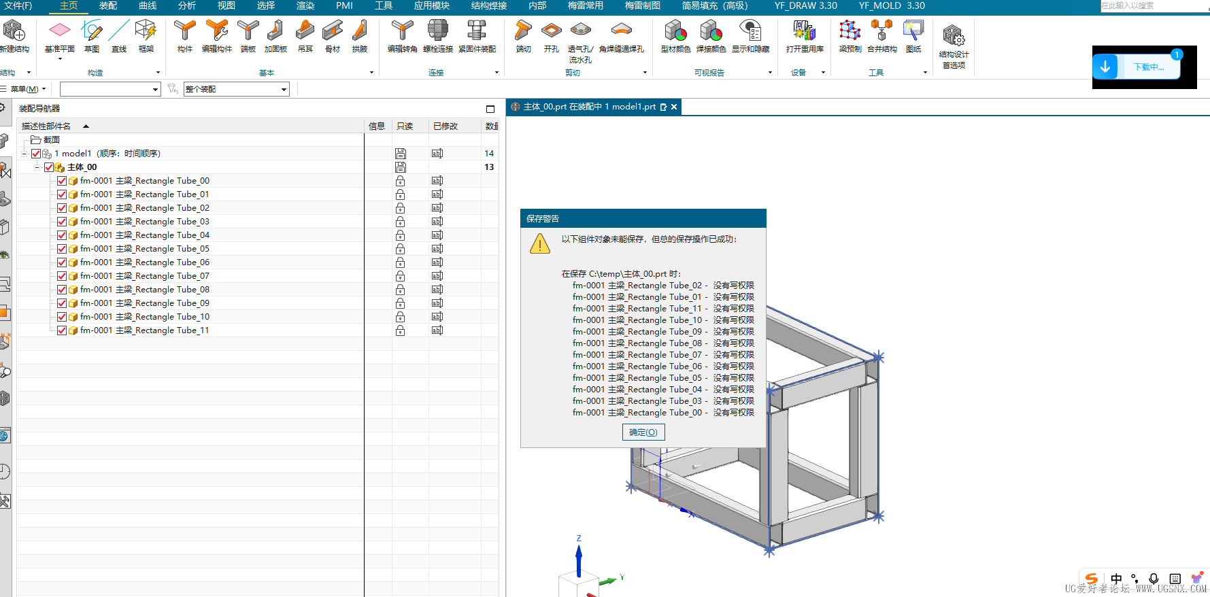Click 确定(O) in the save warning dialog
1210x597 pixels.
[643, 432]
